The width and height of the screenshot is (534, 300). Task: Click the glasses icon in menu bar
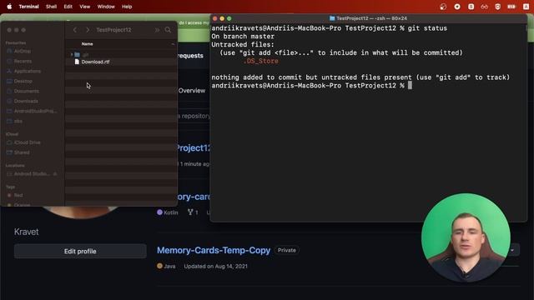click(x=484, y=7)
